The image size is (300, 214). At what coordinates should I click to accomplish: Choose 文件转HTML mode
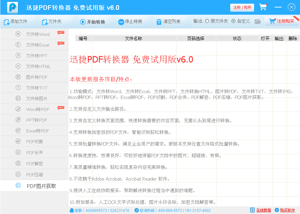34,66
